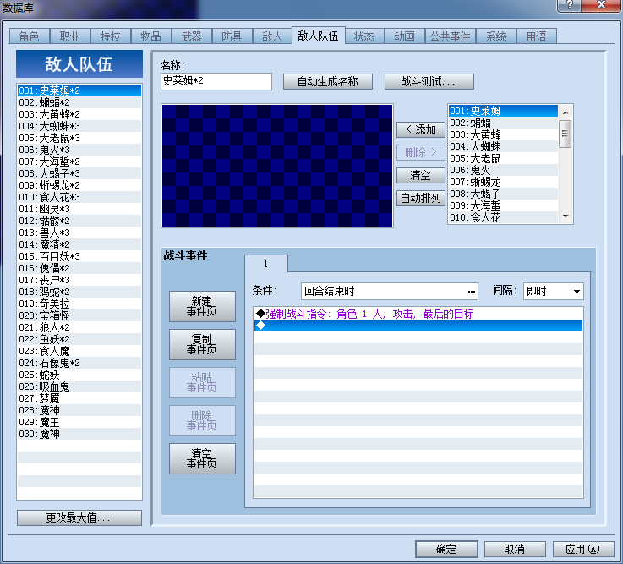623x564 pixels.
Task: Select troop 015:百目妖*3
Action: click(x=79, y=256)
